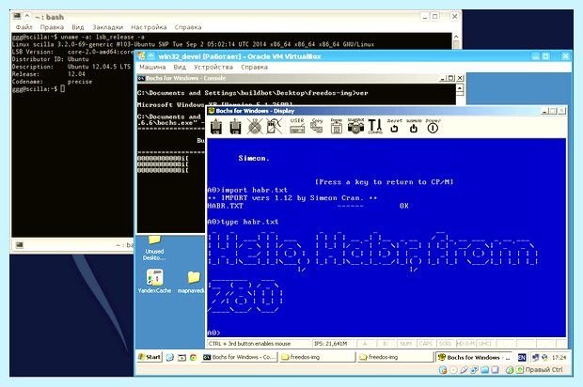Click VirtualBox network status icon
The width and height of the screenshot is (583, 387).
click(x=474, y=370)
